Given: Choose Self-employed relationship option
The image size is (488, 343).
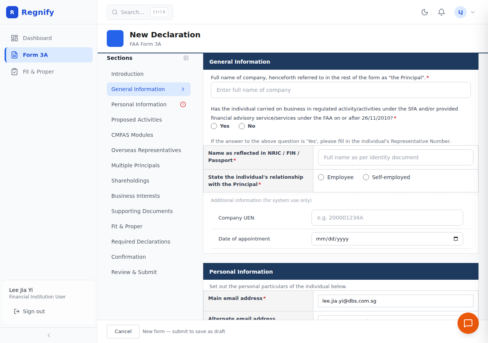Looking at the screenshot, I should tap(366, 177).
